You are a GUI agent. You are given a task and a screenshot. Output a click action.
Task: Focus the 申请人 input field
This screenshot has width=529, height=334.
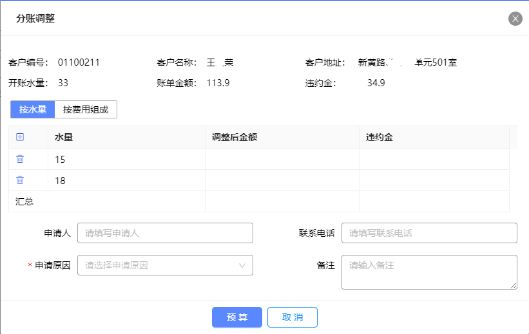pos(165,233)
